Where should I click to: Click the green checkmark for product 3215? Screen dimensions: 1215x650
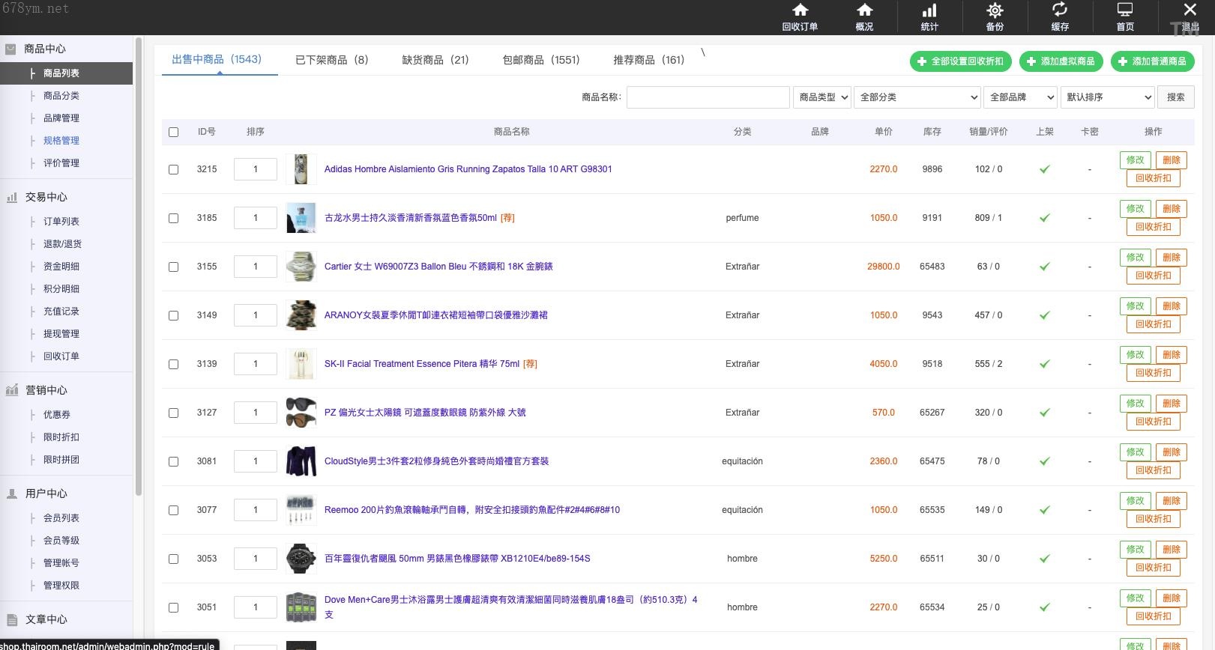click(1044, 169)
